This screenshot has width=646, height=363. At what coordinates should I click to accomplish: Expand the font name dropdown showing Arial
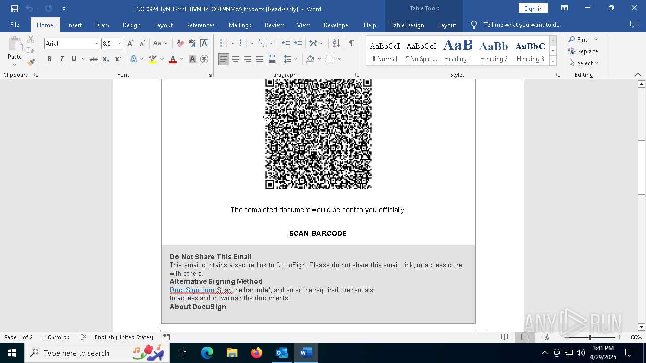point(96,44)
